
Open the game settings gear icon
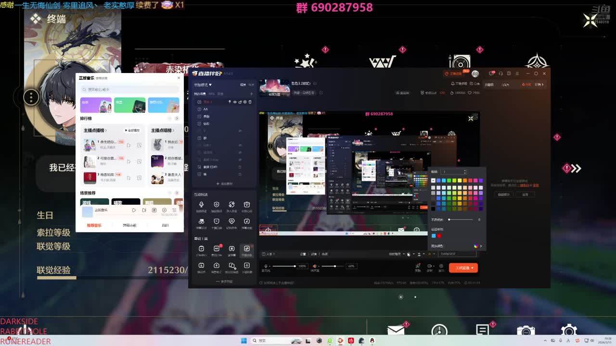pyautogui.click(x=569, y=331)
